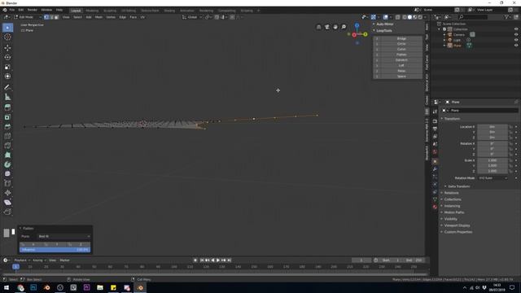Image resolution: width=521 pixels, height=293 pixels.
Task: Expand the Auto Mirror panel
Action: coord(384,24)
